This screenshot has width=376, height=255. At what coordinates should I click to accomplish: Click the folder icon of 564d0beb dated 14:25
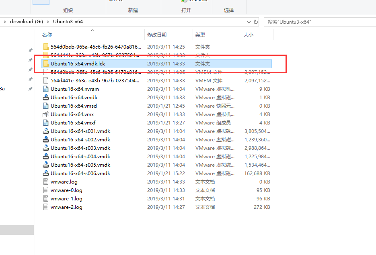click(x=46, y=47)
